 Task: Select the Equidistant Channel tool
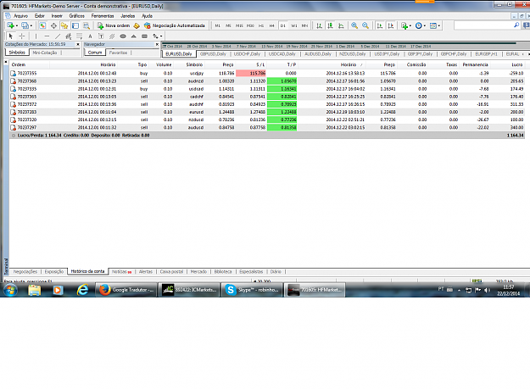[69, 36]
